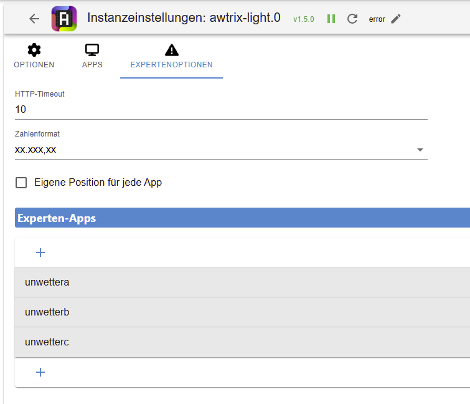Viewport: 470px width, 404px height.
Task: Switch to the Apps tab
Action: 92,64
